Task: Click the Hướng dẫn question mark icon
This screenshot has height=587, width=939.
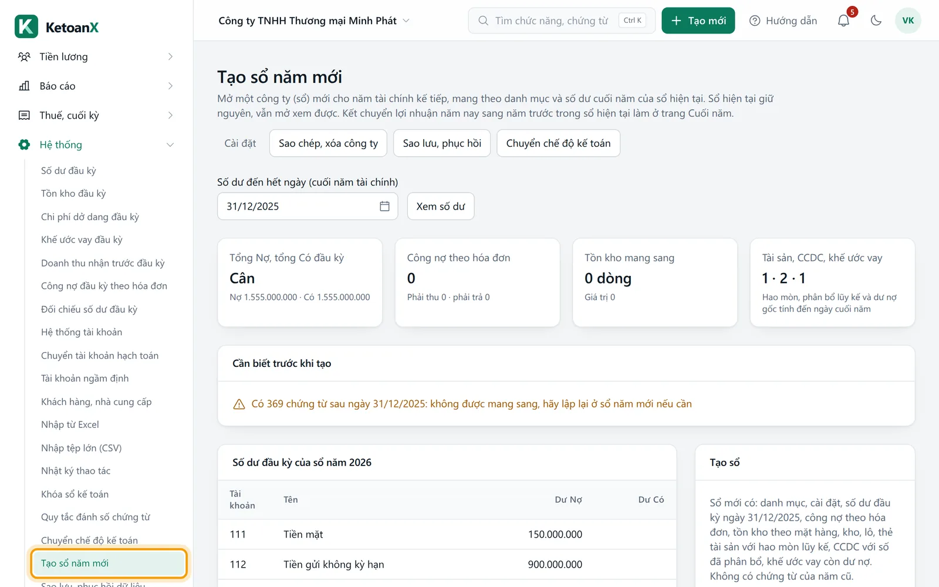Action: pos(755,21)
